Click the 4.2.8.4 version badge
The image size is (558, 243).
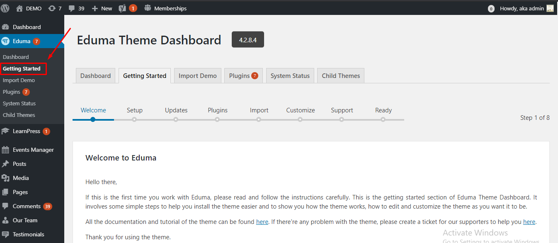(248, 39)
